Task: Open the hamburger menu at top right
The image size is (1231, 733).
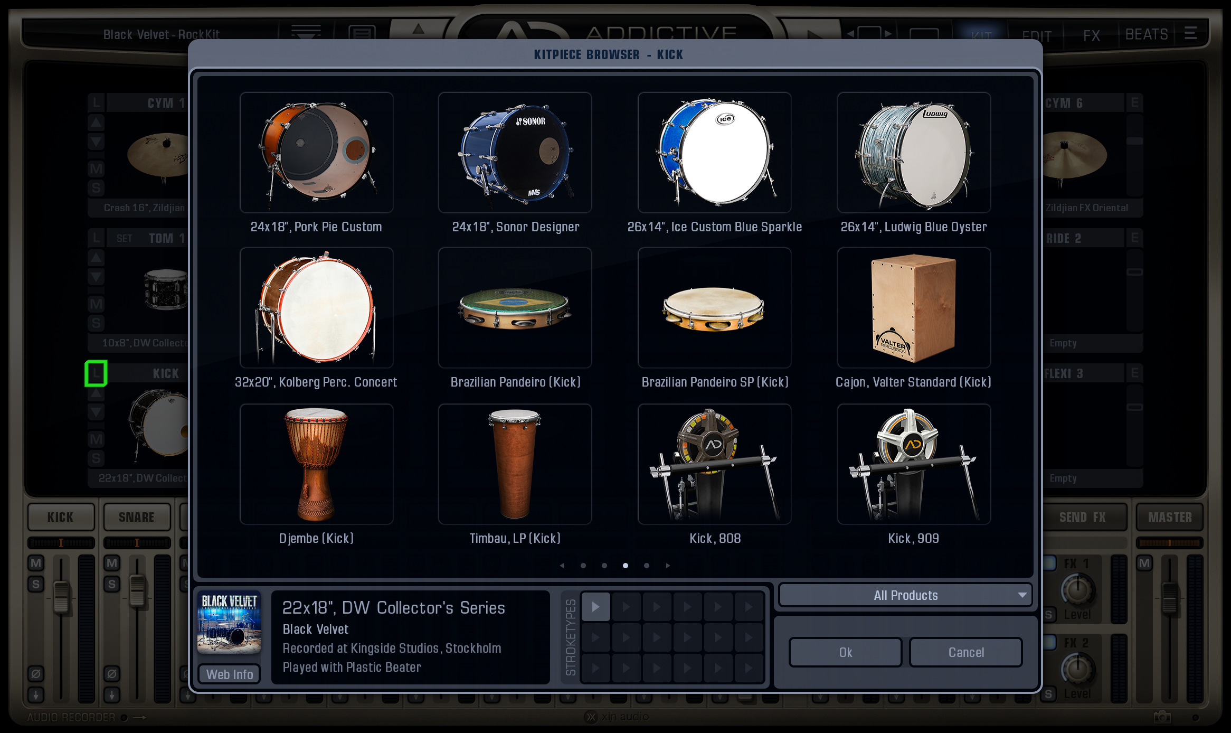Action: click(1190, 33)
